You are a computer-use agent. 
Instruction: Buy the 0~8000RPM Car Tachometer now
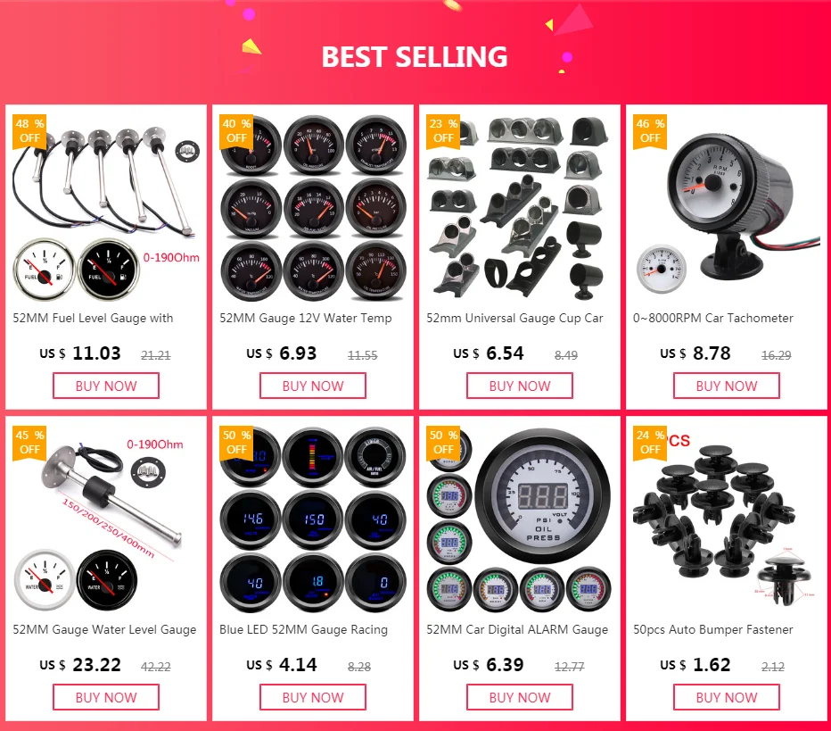click(x=727, y=386)
